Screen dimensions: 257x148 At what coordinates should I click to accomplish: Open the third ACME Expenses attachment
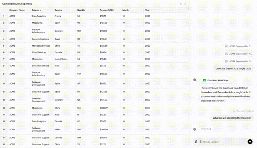pos(239,62)
